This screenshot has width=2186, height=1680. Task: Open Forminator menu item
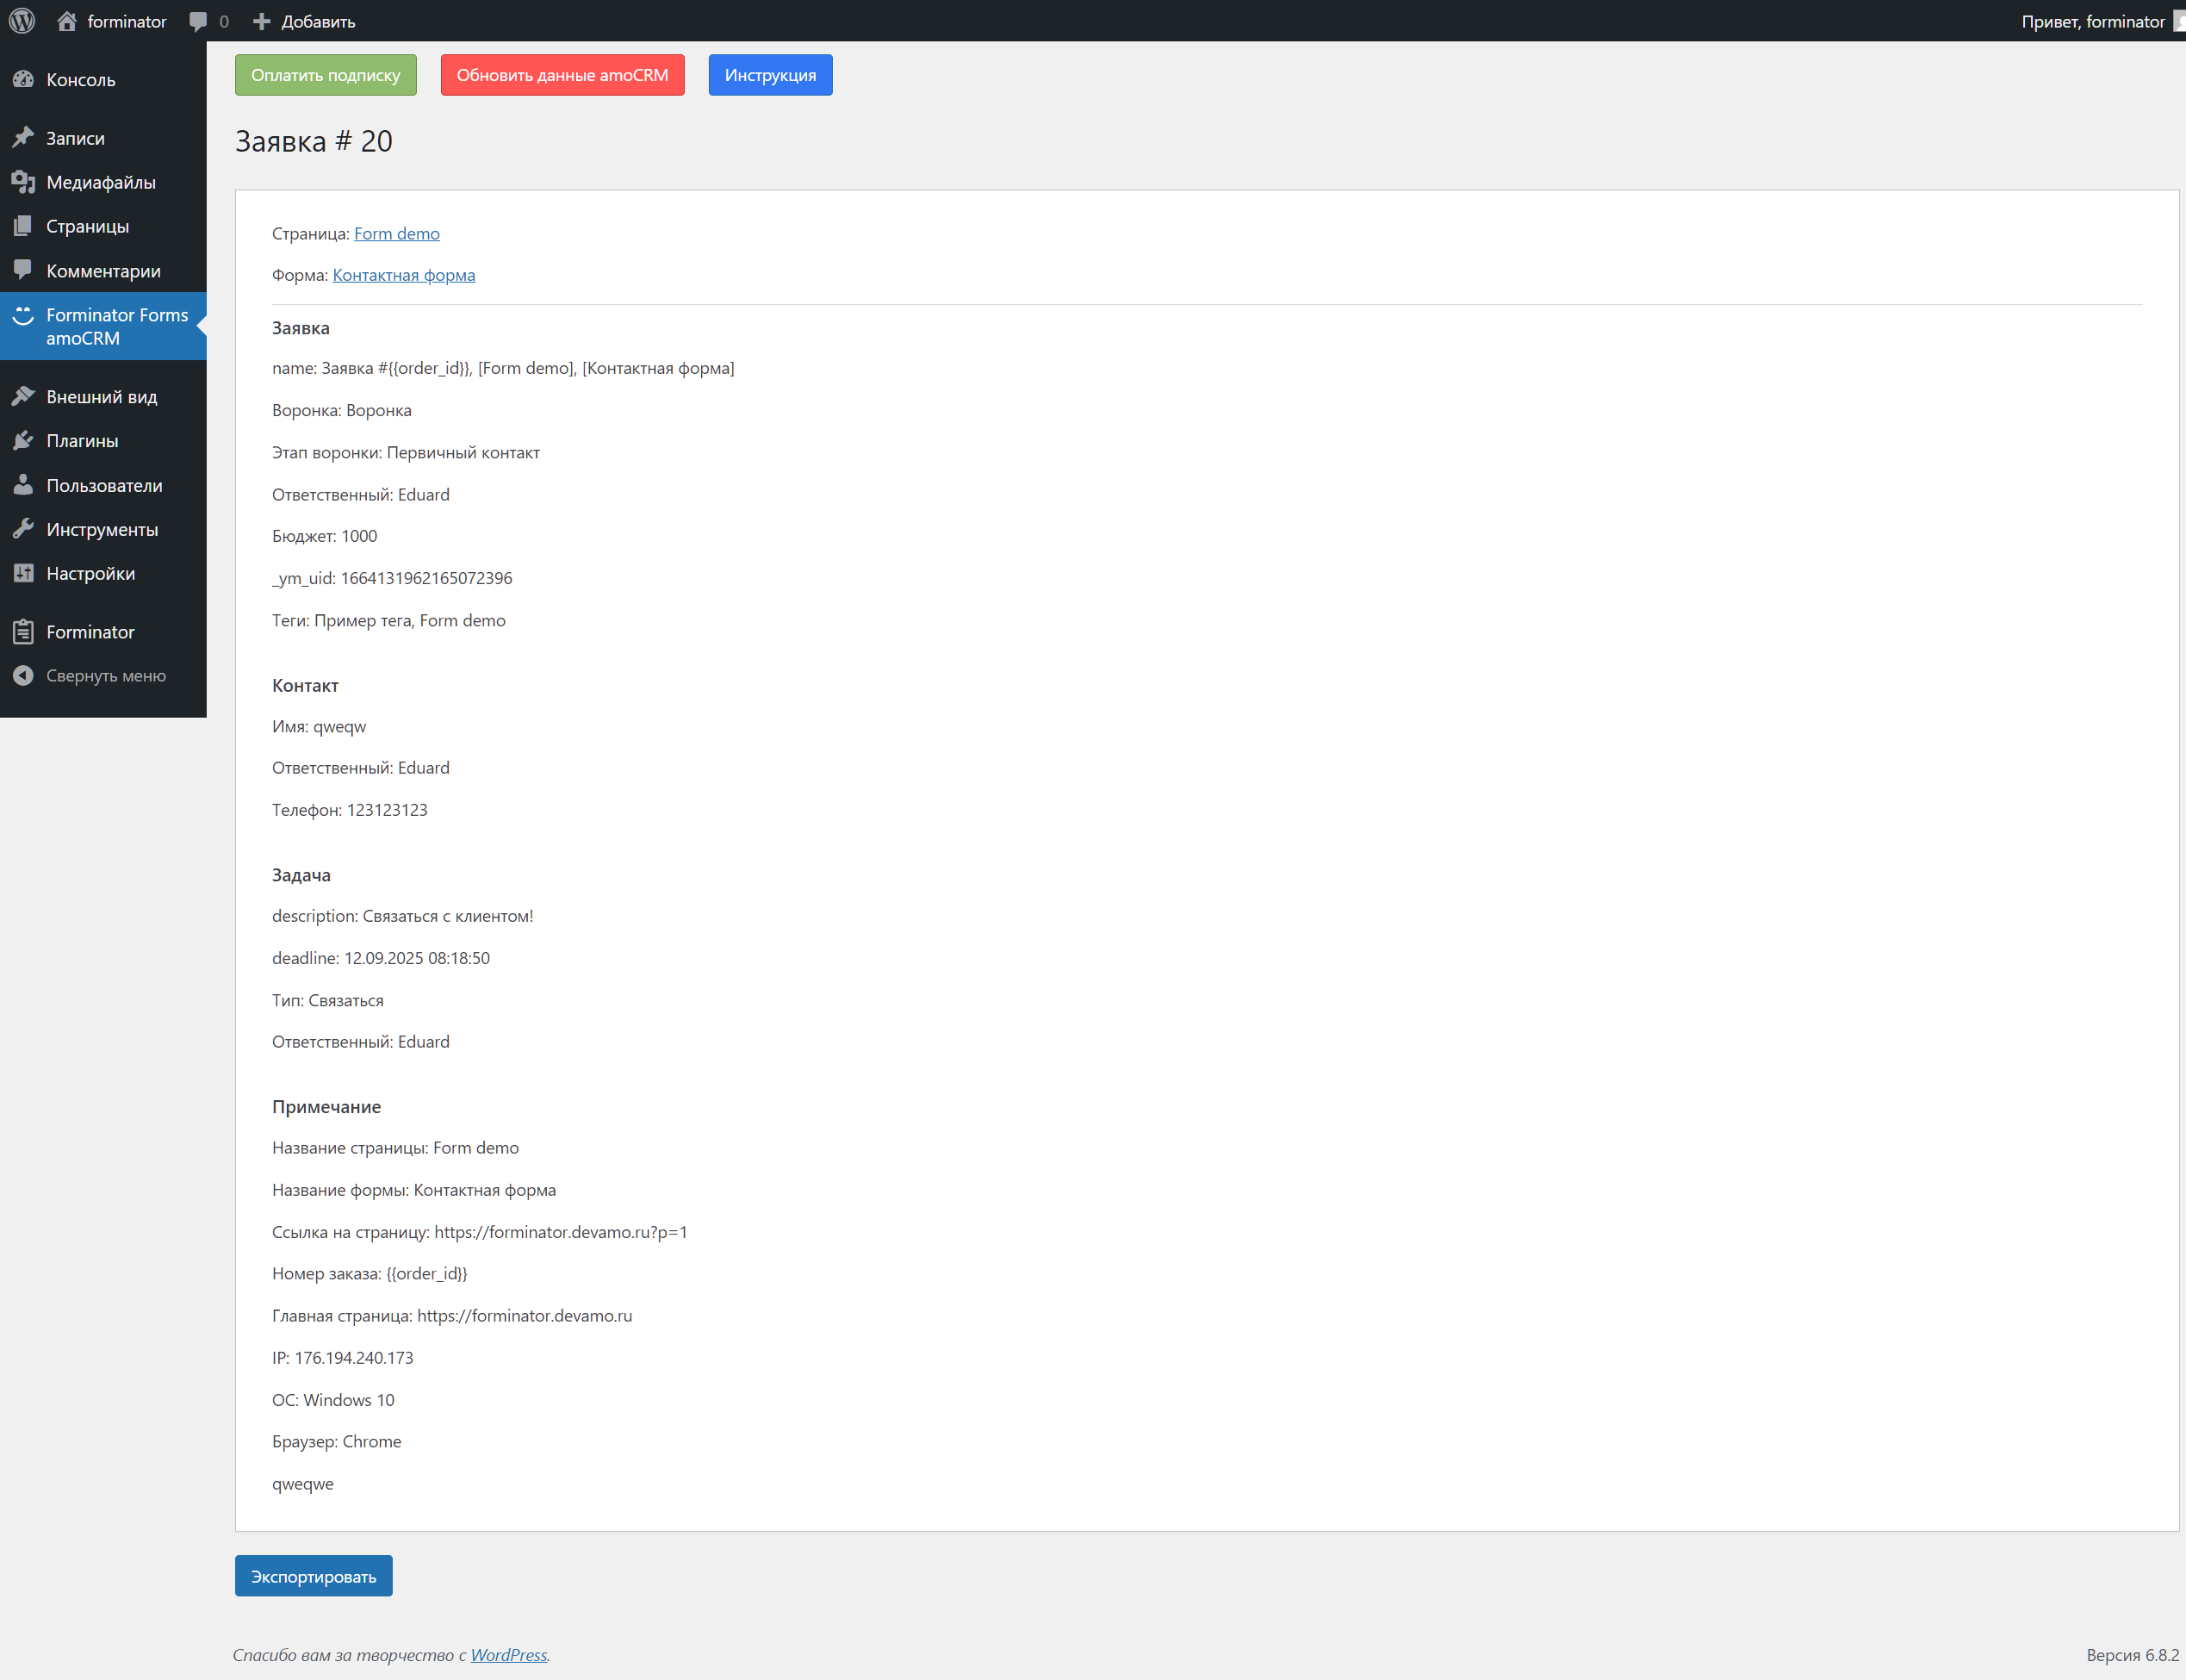tap(103, 631)
